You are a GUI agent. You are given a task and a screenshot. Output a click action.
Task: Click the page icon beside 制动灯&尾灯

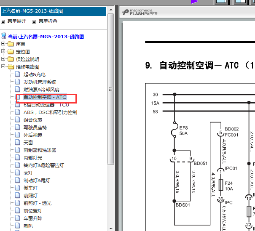pos(18,180)
